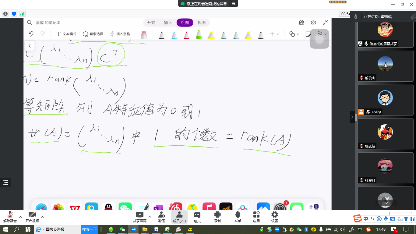Pick the green highlighter pen

[199, 34]
